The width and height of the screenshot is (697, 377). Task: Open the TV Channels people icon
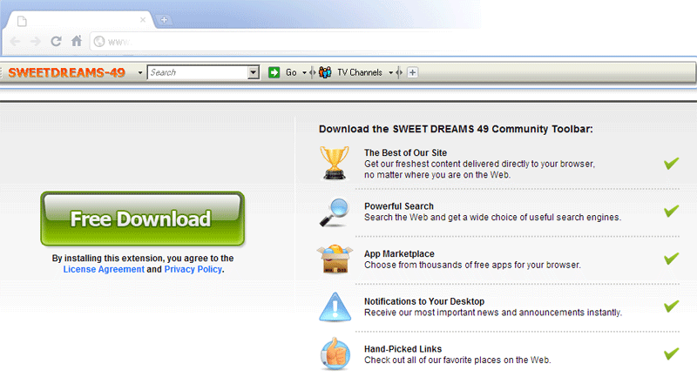(326, 72)
